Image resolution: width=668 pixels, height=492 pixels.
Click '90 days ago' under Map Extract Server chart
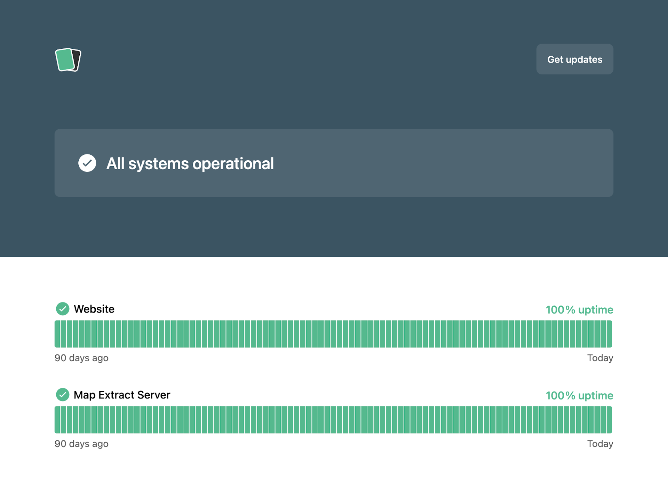pyautogui.click(x=81, y=444)
